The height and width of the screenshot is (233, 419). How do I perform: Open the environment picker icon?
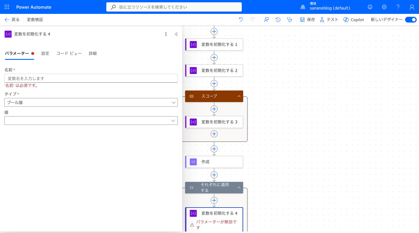[x=303, y=7]
